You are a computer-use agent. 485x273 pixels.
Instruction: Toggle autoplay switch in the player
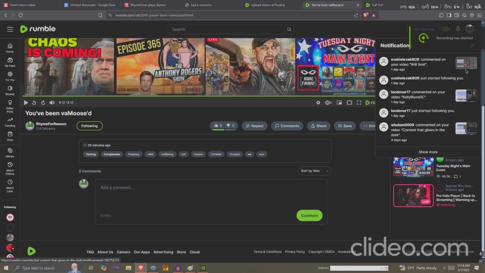(329, 102)
